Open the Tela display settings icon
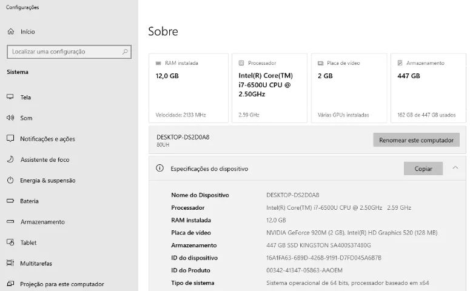Viewport: 470px width, 291px height. click(x=10, y=97)
